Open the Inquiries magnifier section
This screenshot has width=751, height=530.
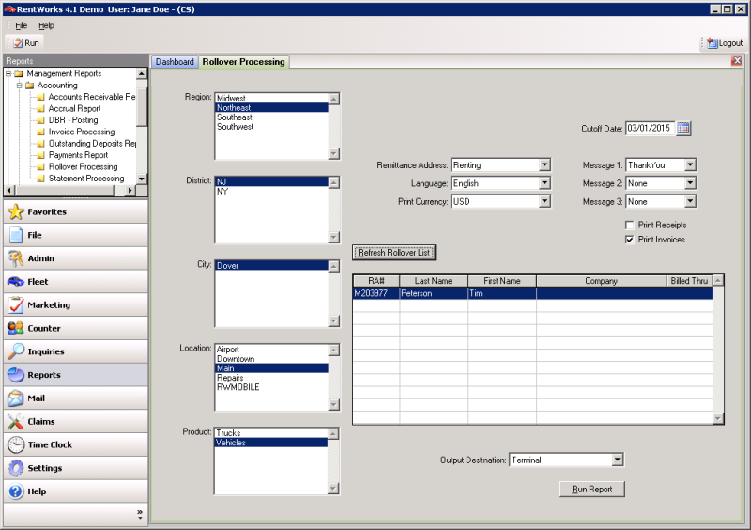click(76, 351)
